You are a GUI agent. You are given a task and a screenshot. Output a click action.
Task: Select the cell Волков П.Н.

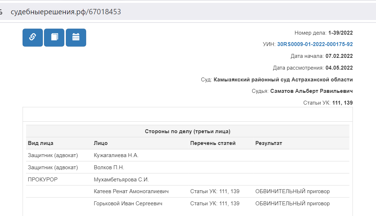(109, 167)
